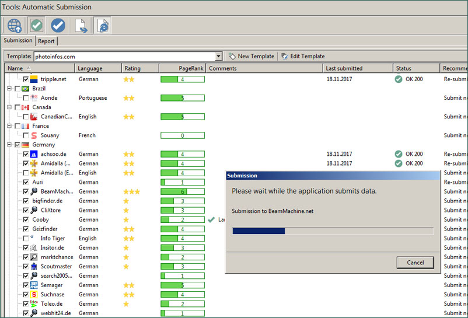This screenshot has width=468, height=318.
Task: Click the document export arrow icon
Action: coord(80,26)
